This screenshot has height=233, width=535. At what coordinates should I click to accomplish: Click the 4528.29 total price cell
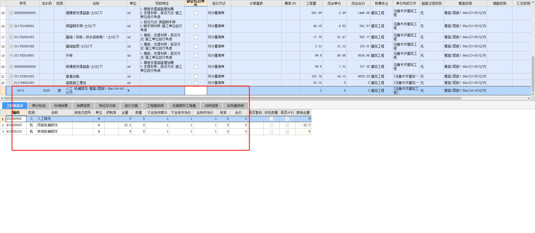point(358,77)
